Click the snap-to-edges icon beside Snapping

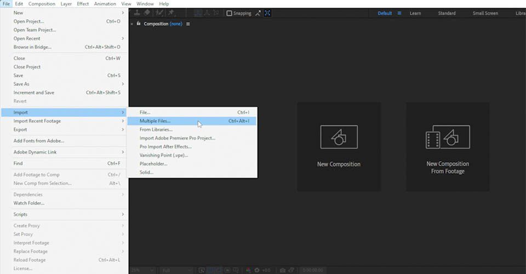(258, 13)
